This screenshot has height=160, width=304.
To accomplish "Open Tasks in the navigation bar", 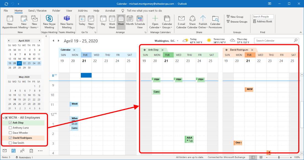I will 31,151.
